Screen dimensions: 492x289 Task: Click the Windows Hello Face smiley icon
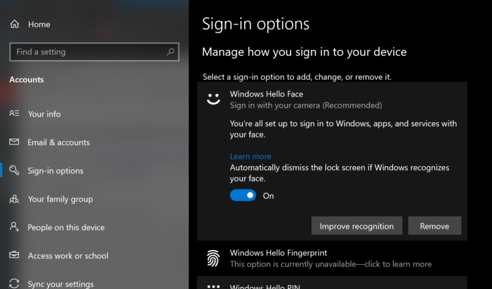[x=213, y=99]
